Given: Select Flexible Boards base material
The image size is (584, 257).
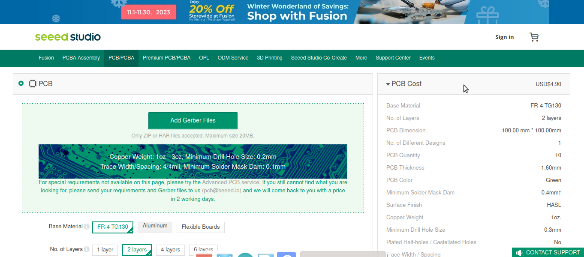Looking at the screenshot, I should pyautogui.click(x=201, y=227).
